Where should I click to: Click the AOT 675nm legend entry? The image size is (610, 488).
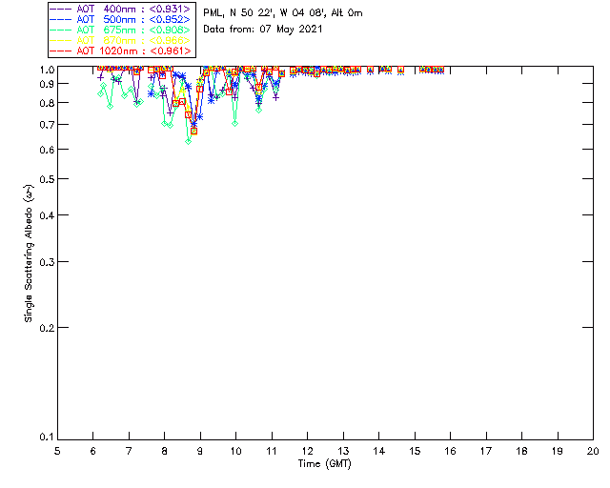(x=121, y=30)
